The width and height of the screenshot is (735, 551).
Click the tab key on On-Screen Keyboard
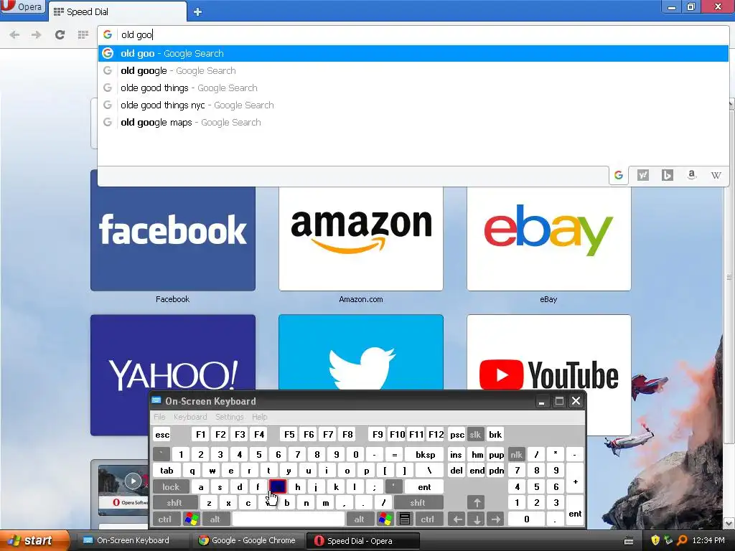tap(167, 471)
